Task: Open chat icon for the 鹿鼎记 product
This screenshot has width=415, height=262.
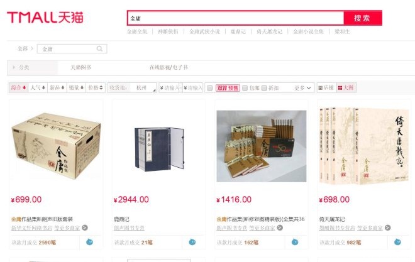Action: (192, 242)
